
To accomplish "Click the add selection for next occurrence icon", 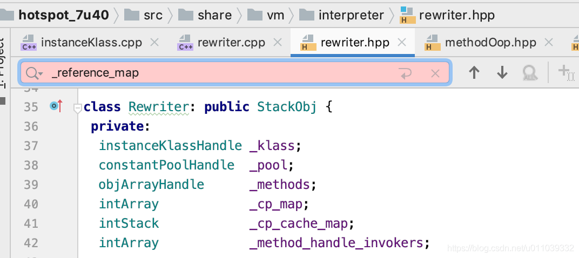I will (x=567, y=72).
